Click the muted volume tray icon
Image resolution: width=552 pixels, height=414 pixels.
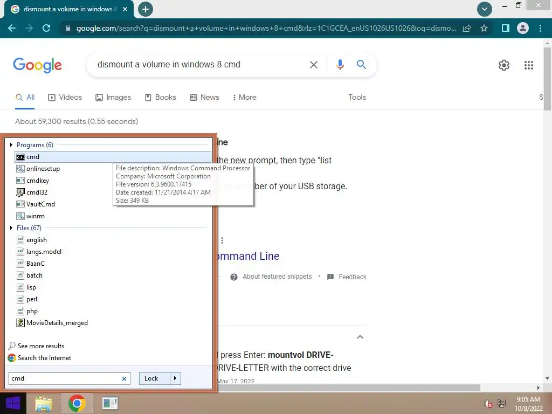[x=488, y=404]
